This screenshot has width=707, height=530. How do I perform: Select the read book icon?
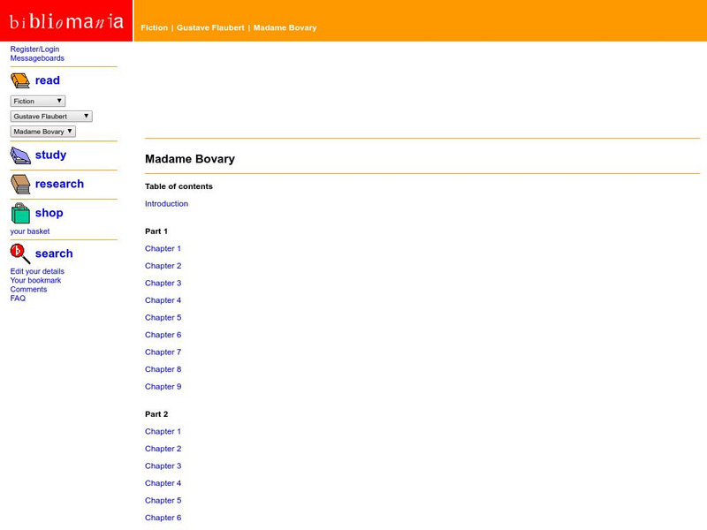click(18, 79)
